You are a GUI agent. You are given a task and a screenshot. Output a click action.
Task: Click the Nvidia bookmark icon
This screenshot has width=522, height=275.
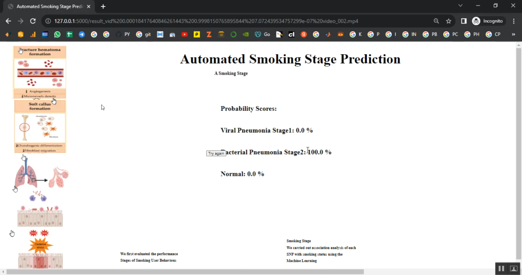(x=246, y=34)
